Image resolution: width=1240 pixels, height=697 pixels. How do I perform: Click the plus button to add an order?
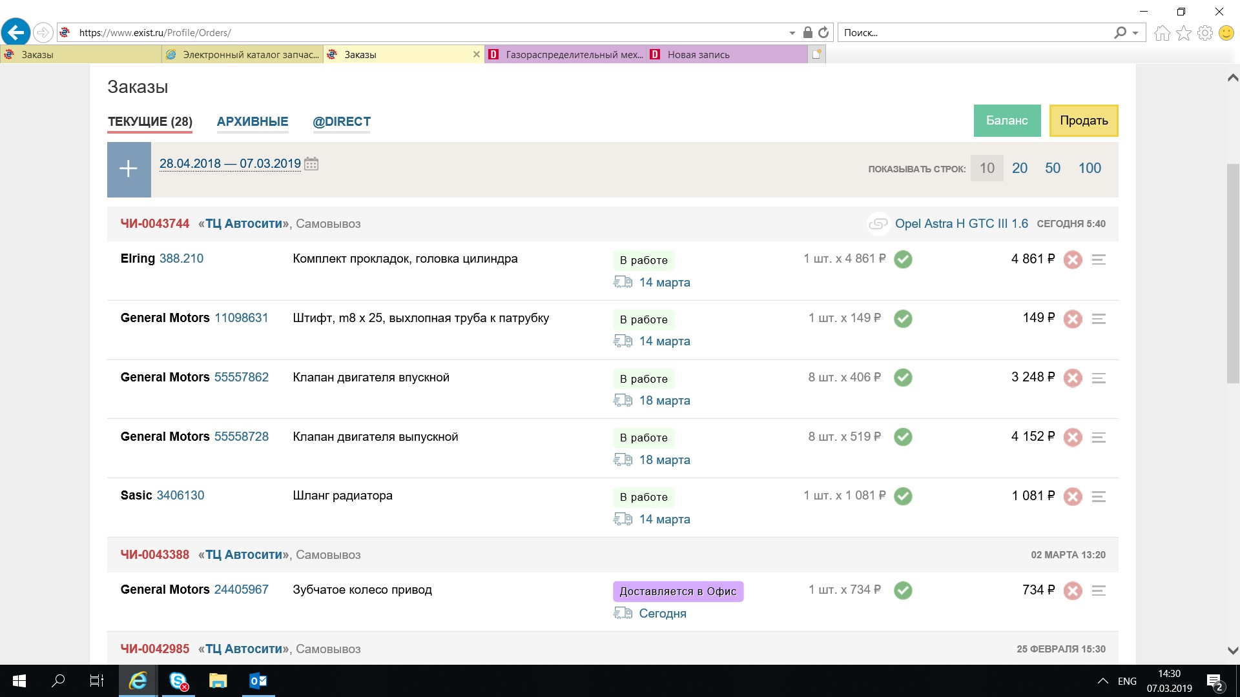coord(129,169)
